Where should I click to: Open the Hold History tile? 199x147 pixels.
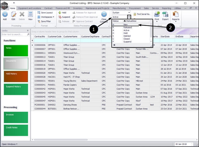coord(16,76)
